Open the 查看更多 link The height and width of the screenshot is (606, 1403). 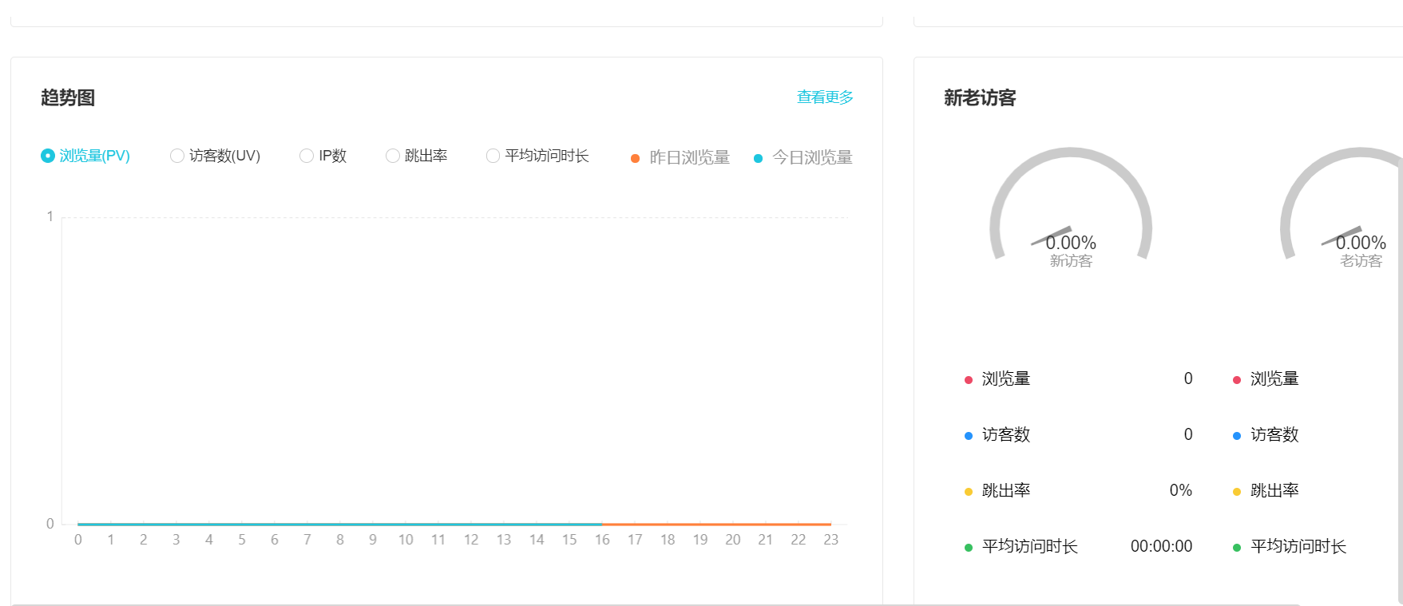point(825,97)
